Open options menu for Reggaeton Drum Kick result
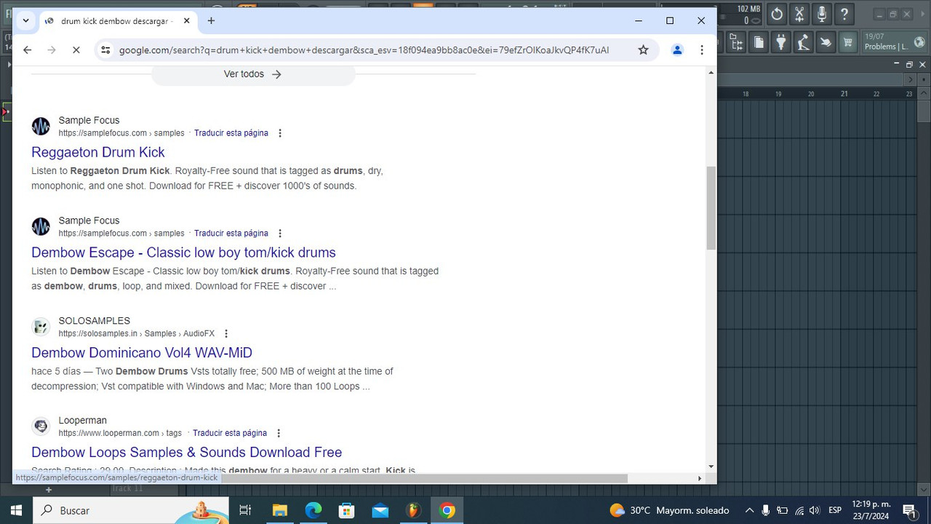 280,133
